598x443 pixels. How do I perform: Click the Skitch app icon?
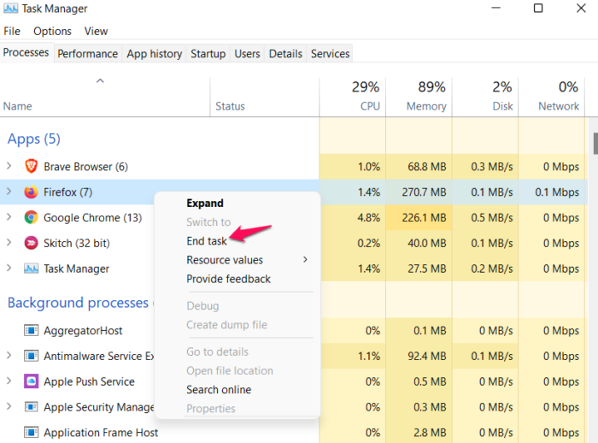point(32,244)
